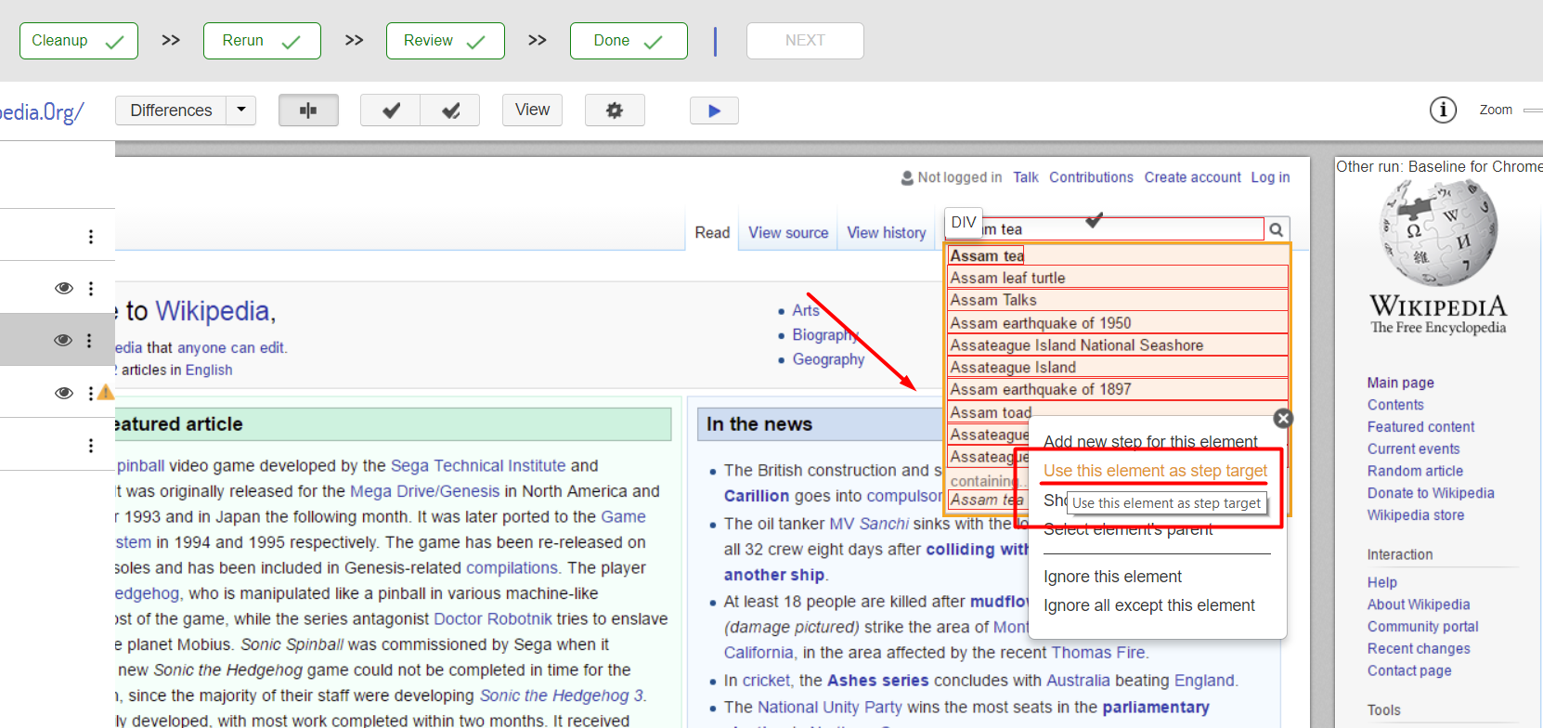Switch to the Read tab
The image size is (1543, 728).
712,233
